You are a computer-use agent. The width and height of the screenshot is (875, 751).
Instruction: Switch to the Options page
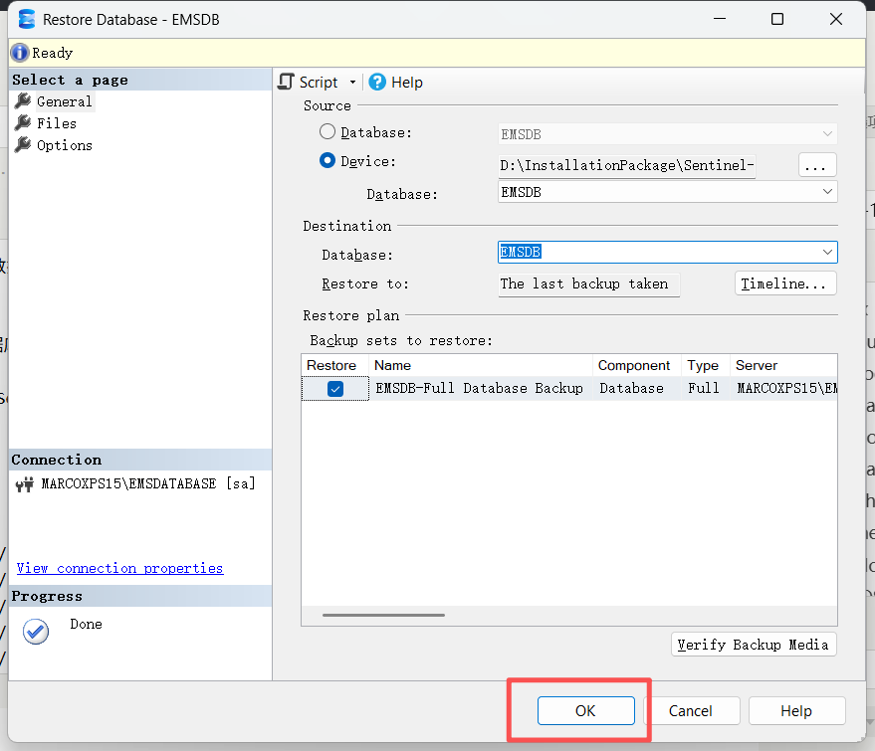pyautogui.click(x=65, y=145)
